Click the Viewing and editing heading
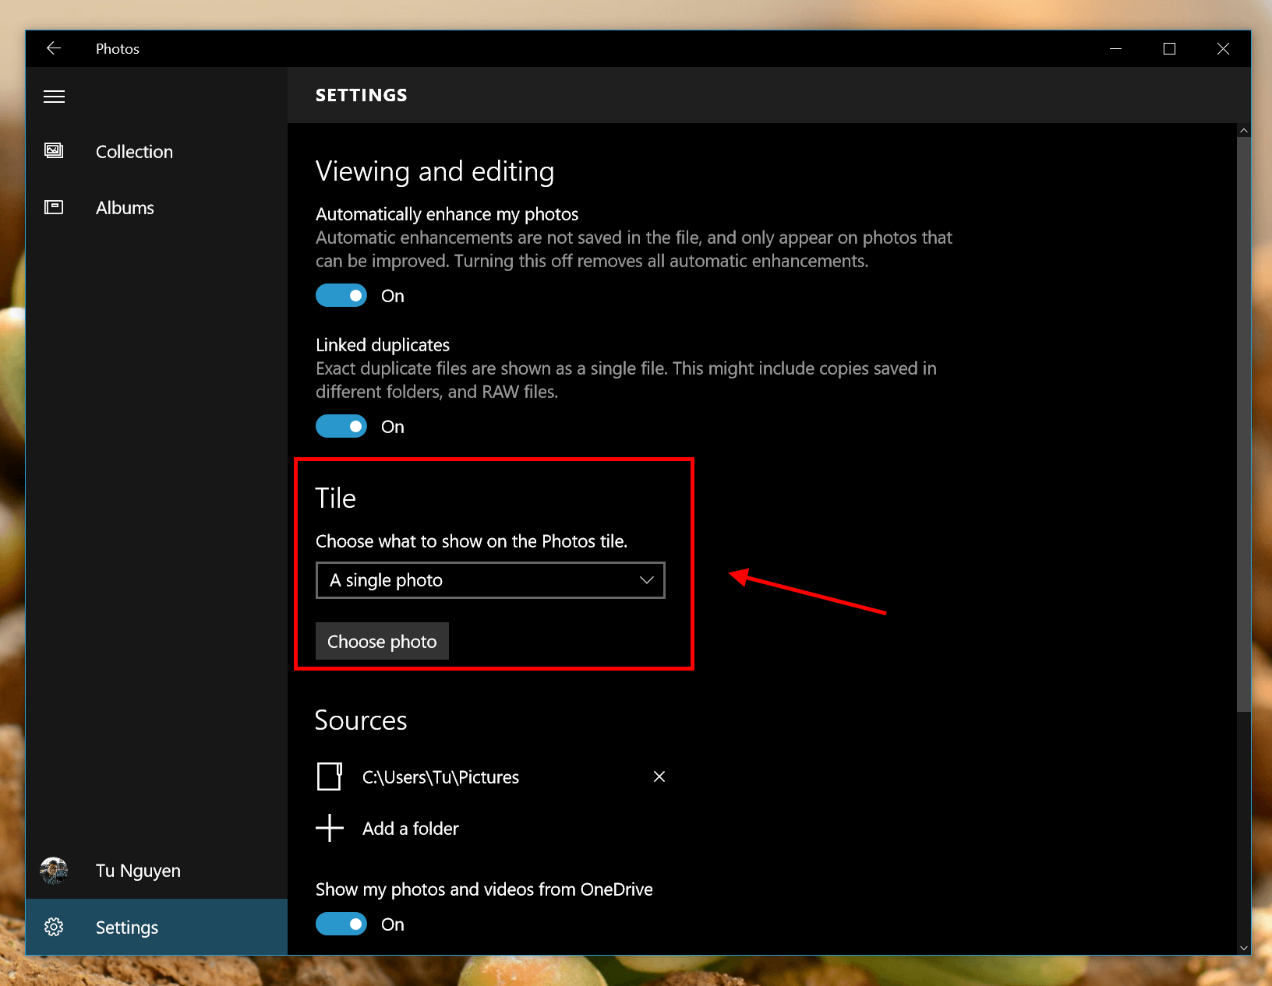The height and width of the screenshot is (986, 1272). pyautogui.click(x=435, y=171)
